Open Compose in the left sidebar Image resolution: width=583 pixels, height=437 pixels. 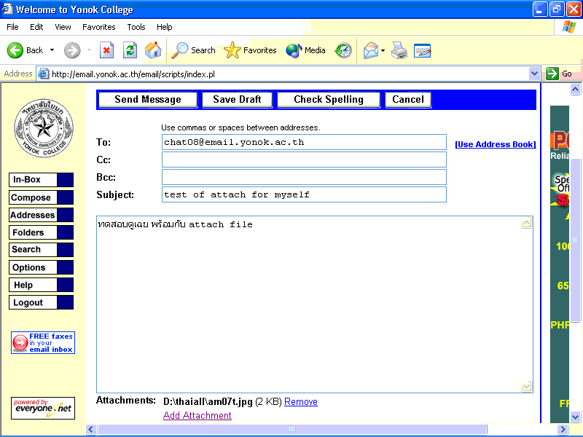[x=31, y=197]
